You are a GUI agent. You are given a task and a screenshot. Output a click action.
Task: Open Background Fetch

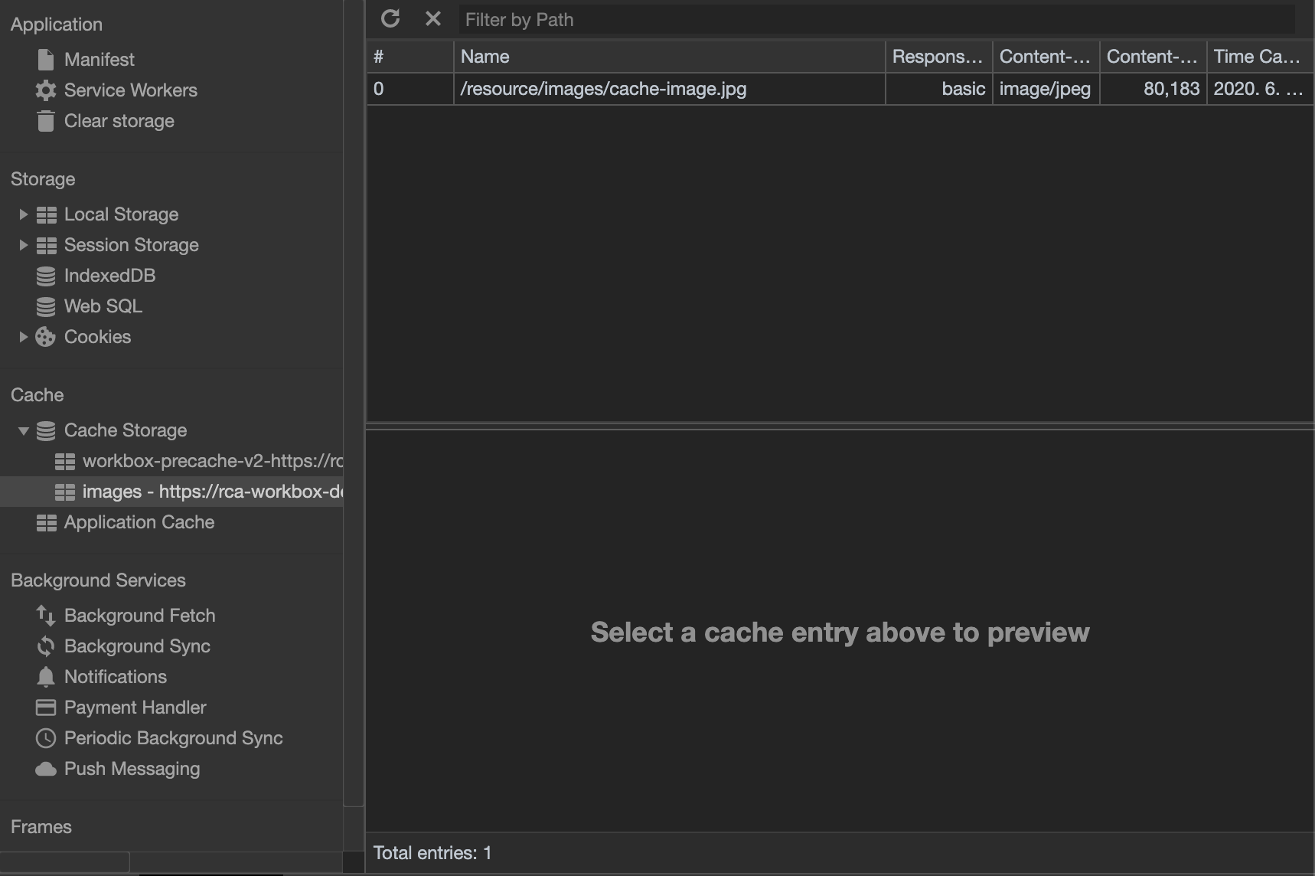140,616
